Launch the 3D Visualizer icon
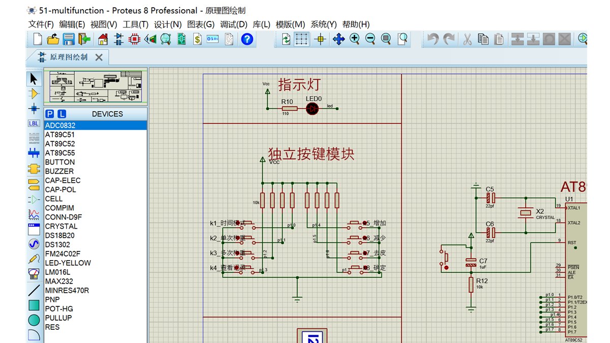 pyautogui.click(x=150, y=39)
